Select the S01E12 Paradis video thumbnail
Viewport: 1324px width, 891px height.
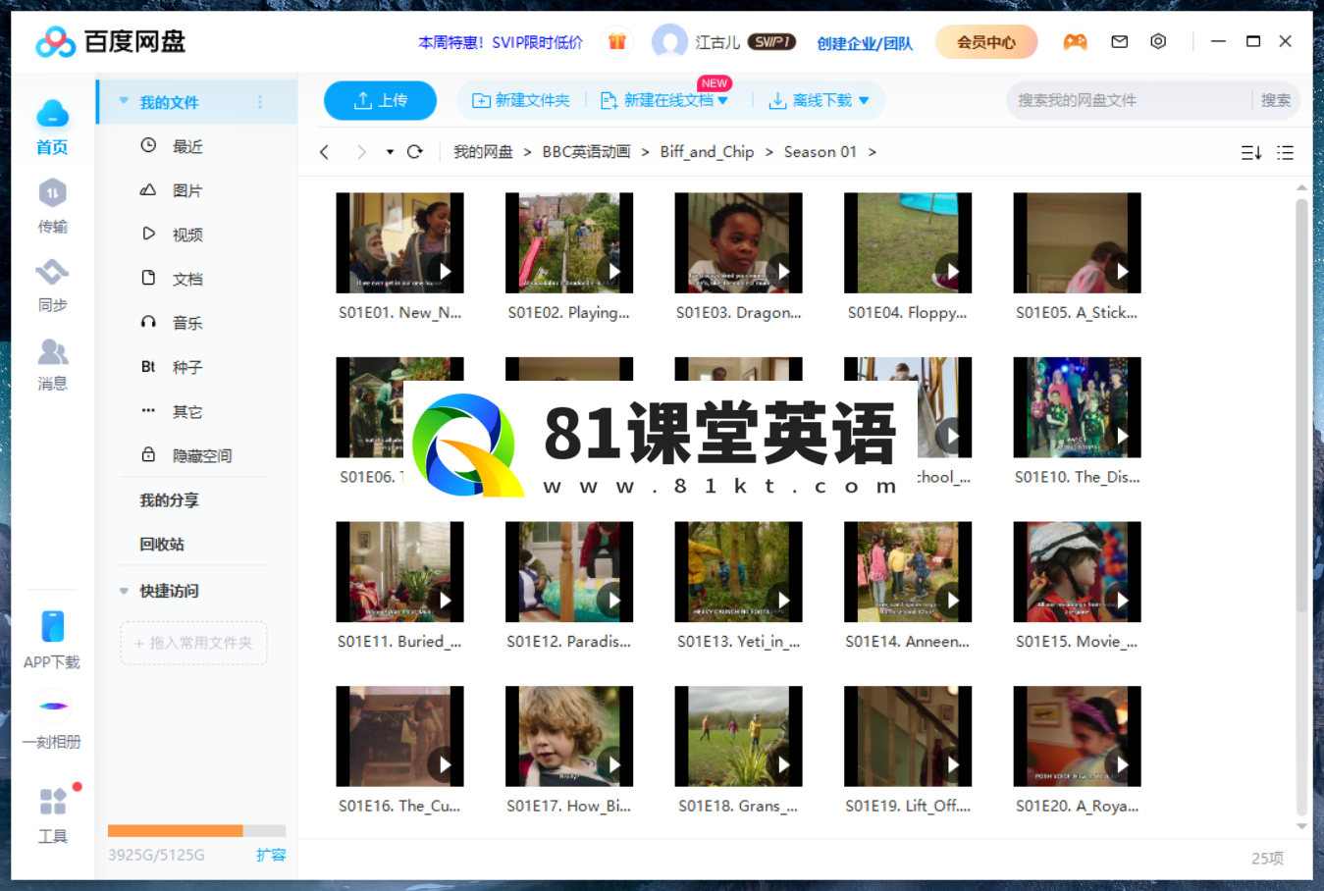coord(568,572)
